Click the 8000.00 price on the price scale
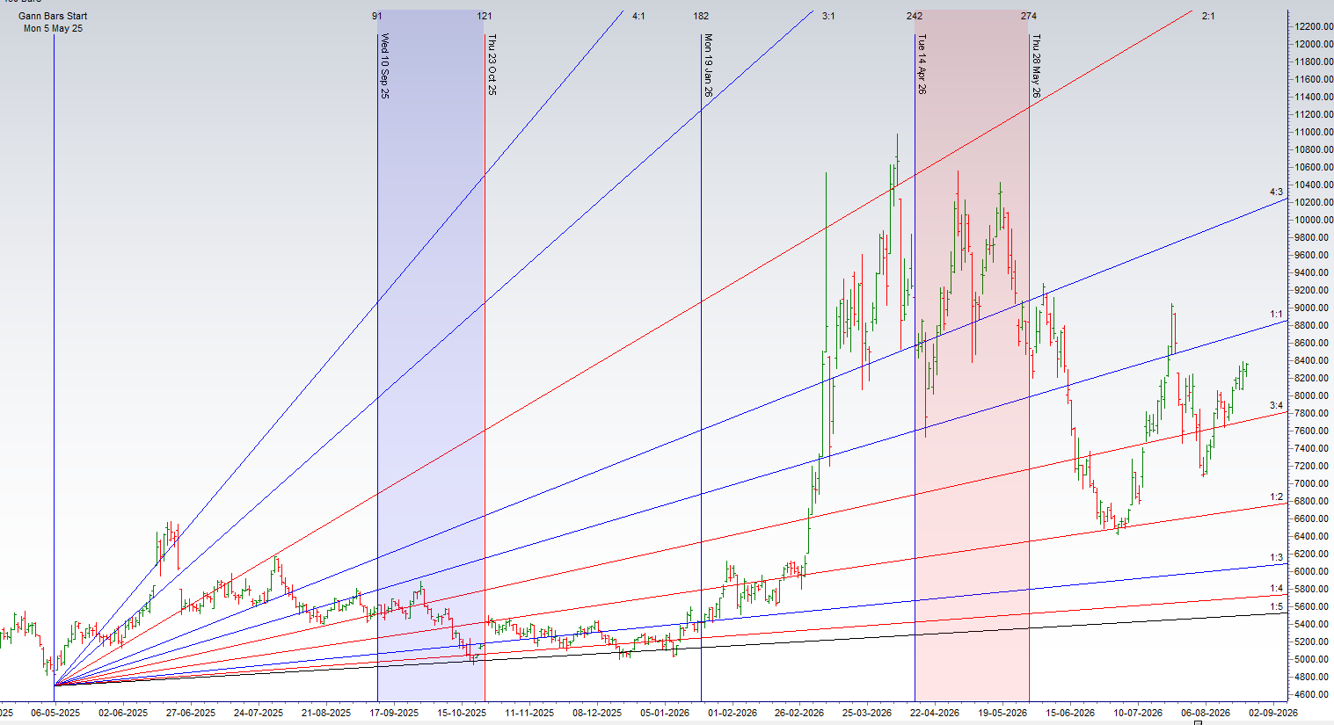The image size is (1334, 725). coord(1313,395)
